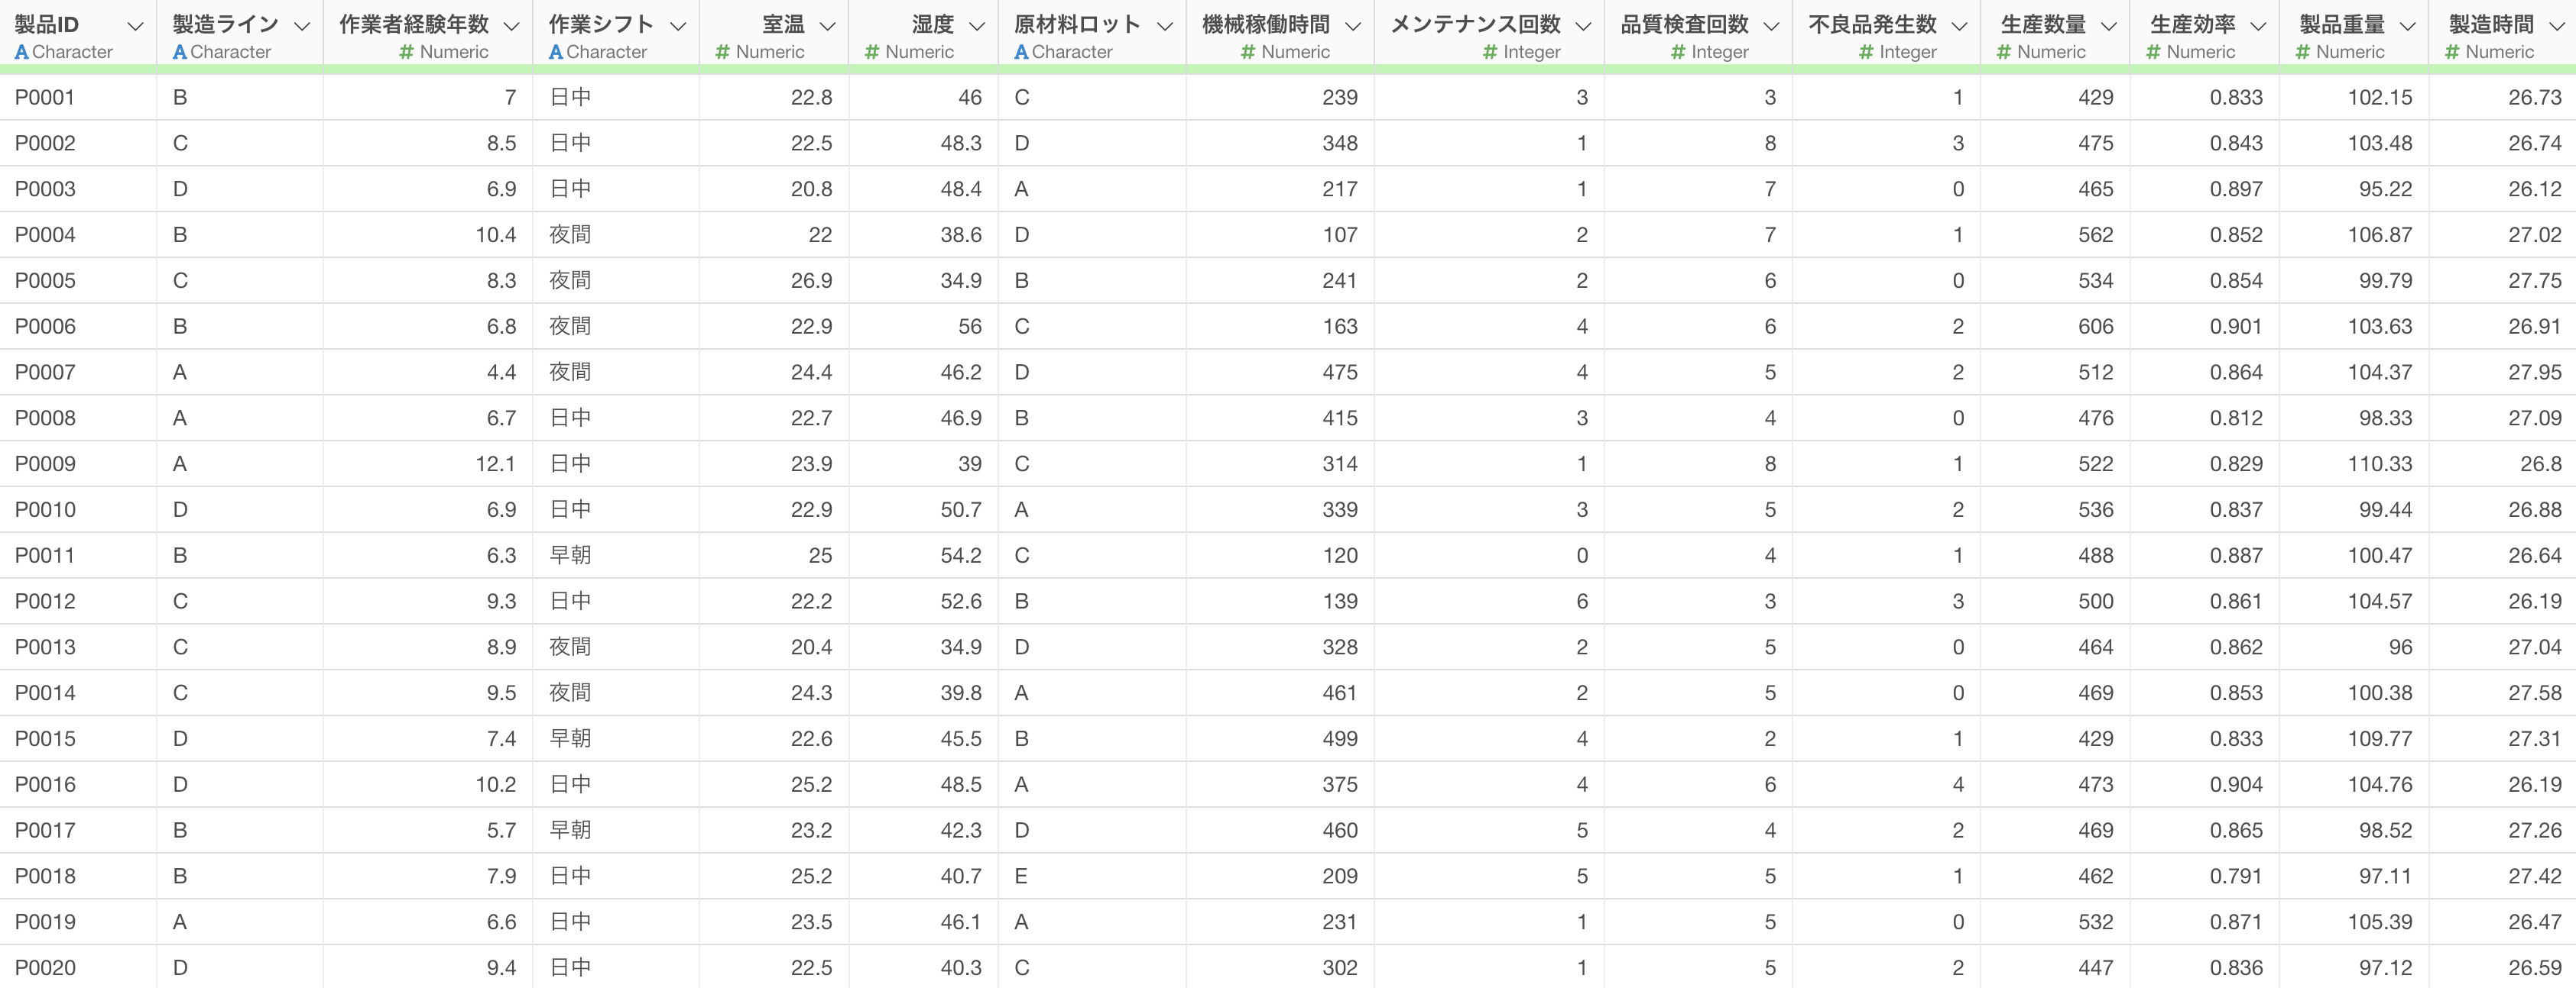2576x988 pixels.
Task: Click the Character type icon under 原材料ロット
Action: (x=1021, y=52)
